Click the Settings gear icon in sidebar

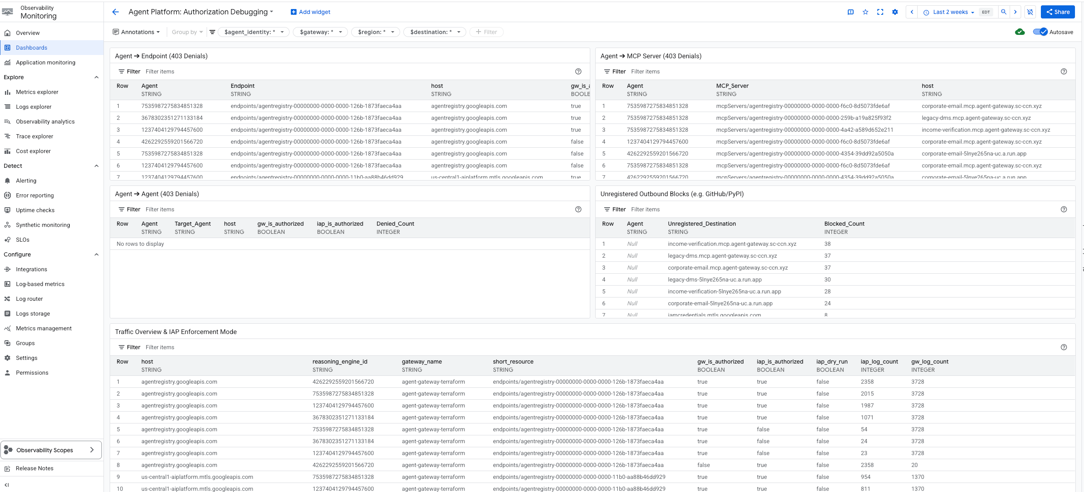(7, 358)
